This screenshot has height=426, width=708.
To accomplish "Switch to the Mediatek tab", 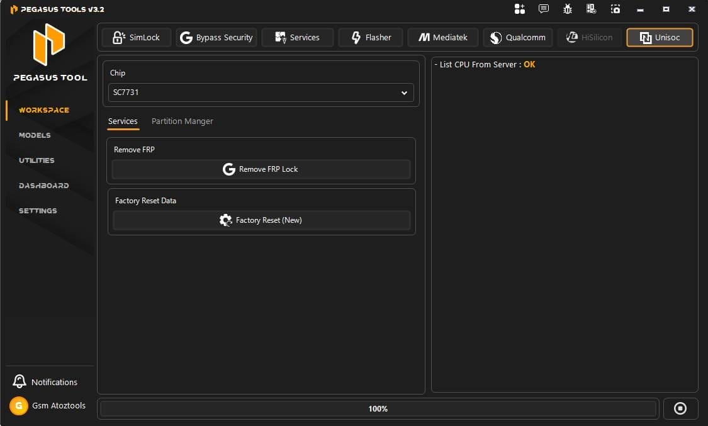I will point(443,37).
